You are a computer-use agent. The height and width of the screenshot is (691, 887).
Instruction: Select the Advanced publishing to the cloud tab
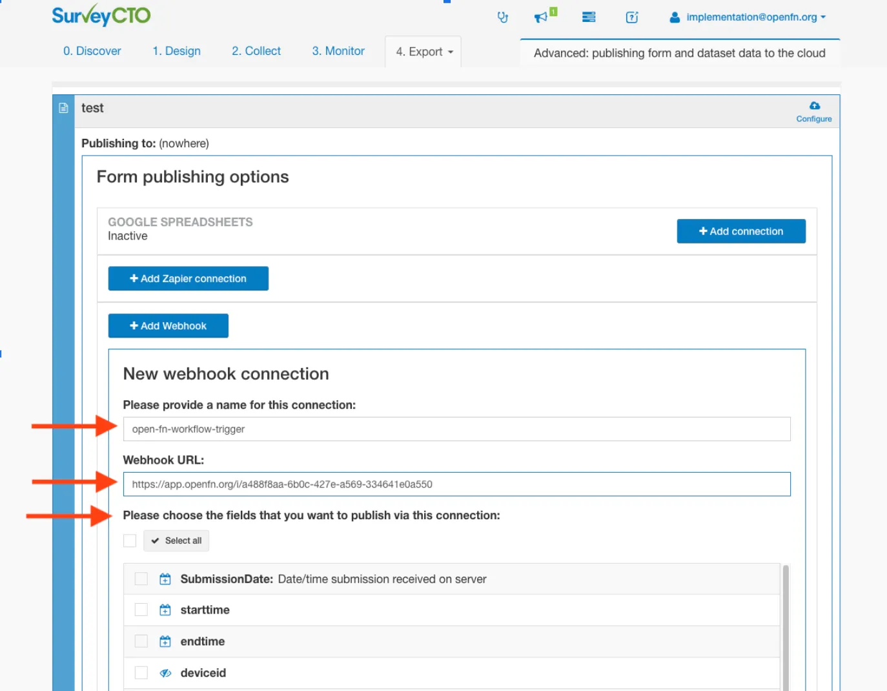pyautogui.click(x=680, y=53)
